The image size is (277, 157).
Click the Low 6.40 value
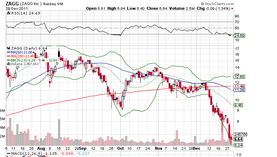(x=136, y=8)
